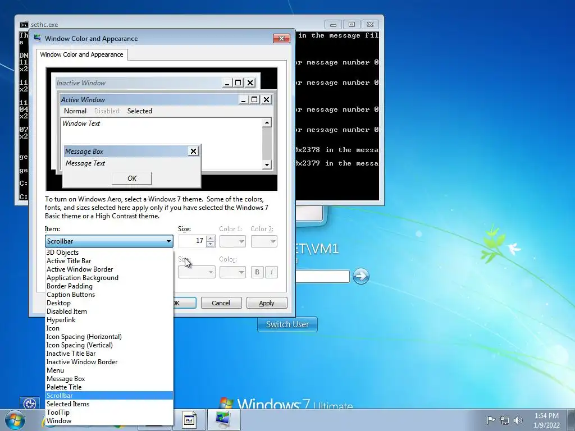
Task: Click the Start orb on the taskbar
Action: [15, 420]
